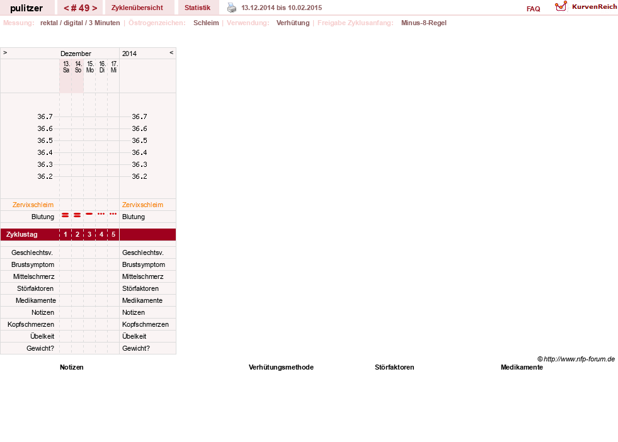618x442 pixels.
Task: Click the left Störfaktoren row label in table
Action: pyautogui.click(x=35, y=288)
